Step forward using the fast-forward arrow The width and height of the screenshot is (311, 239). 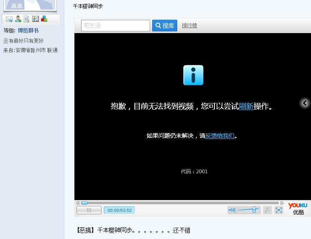coord(282,203)
